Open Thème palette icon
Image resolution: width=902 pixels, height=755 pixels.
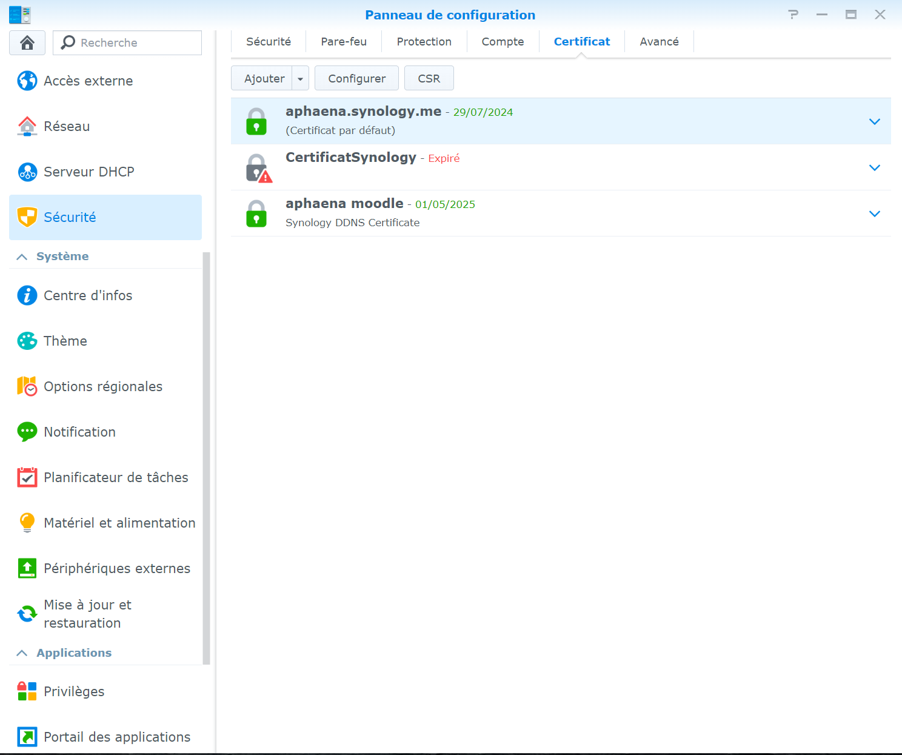27,341
